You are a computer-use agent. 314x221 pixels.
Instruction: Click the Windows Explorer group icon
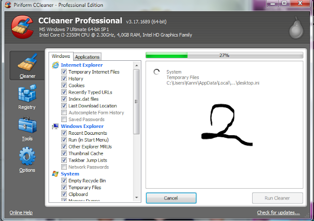point(55,126)
